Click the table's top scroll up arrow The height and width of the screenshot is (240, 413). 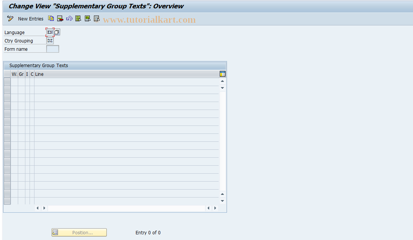click(x=222, y=81)
